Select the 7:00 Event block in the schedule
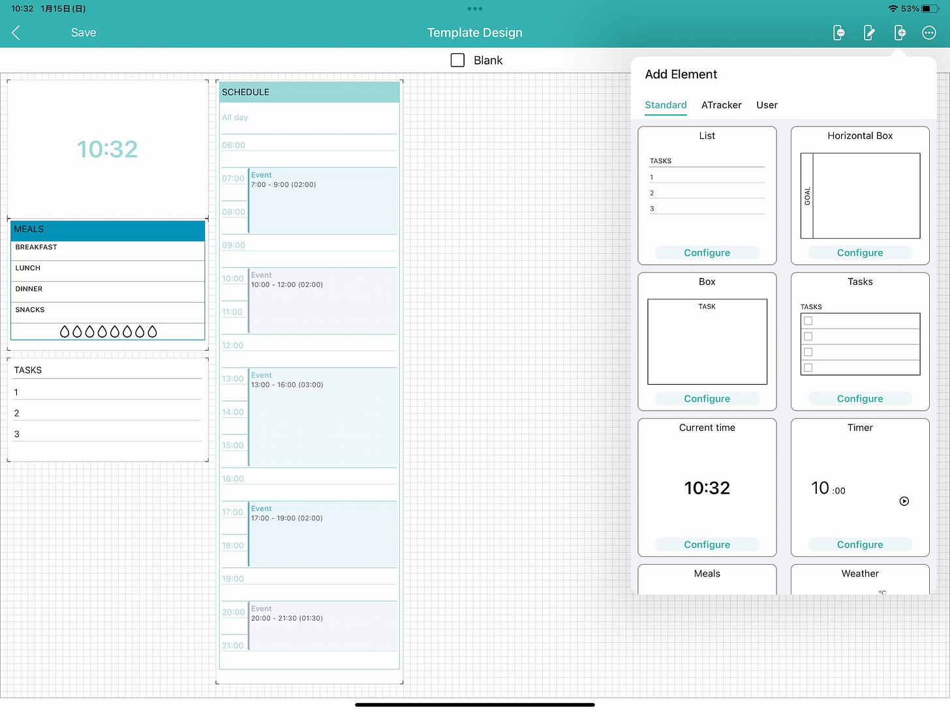This screenshot has height=712, width=950. pyautogui.click(x=322, y=200)
